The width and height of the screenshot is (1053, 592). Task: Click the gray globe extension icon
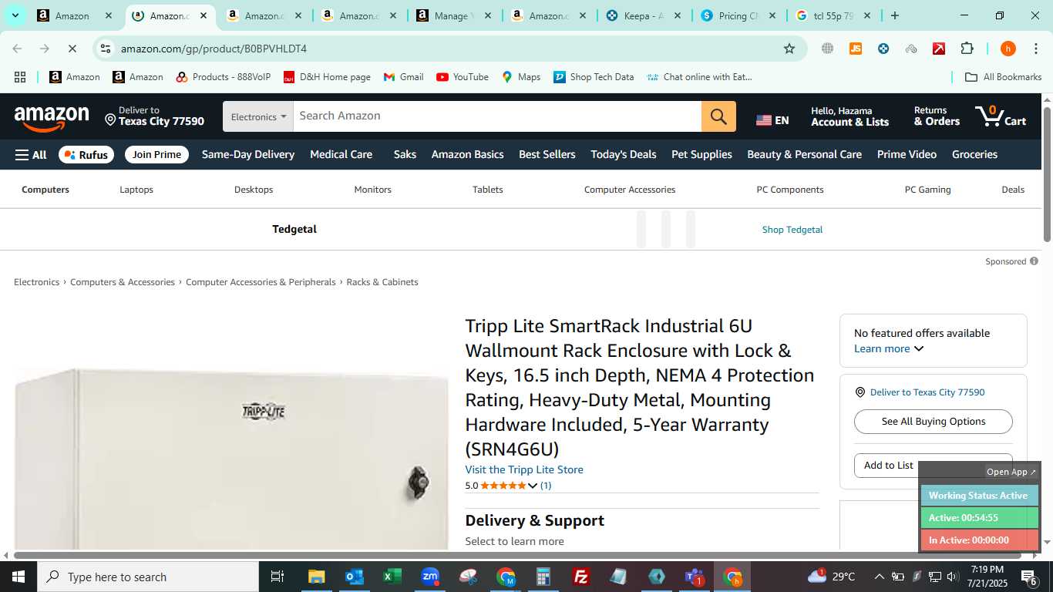827,49
